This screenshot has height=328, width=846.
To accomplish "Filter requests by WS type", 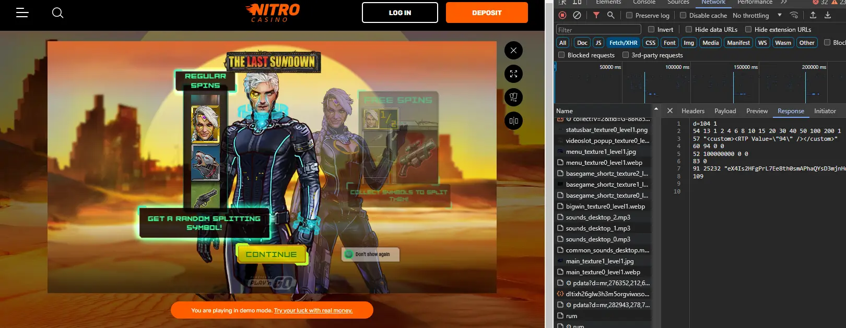I will point(762,43).
